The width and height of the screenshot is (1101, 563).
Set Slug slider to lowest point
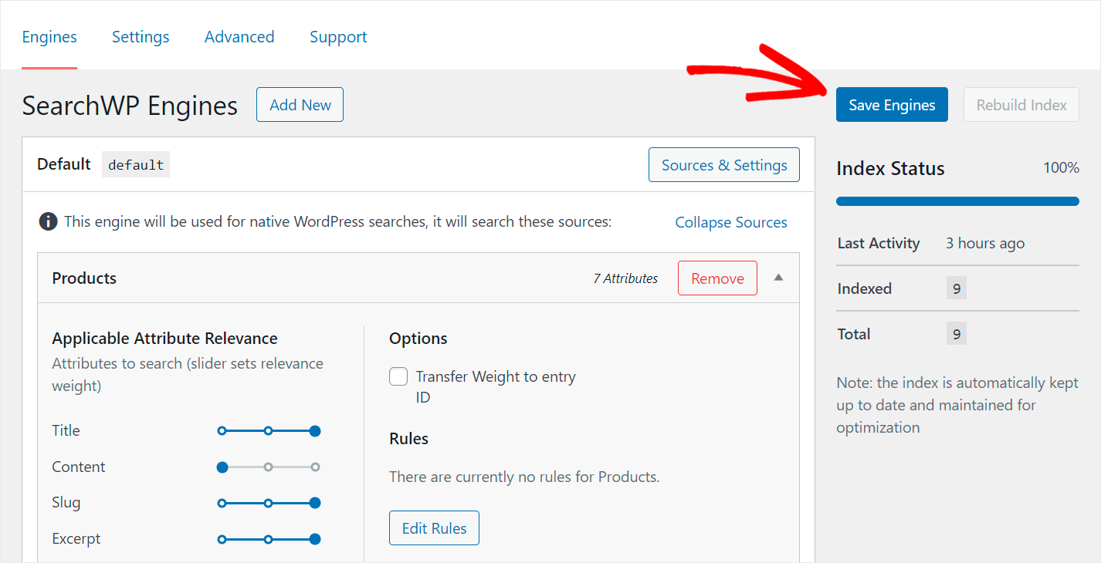pos(222,503)
